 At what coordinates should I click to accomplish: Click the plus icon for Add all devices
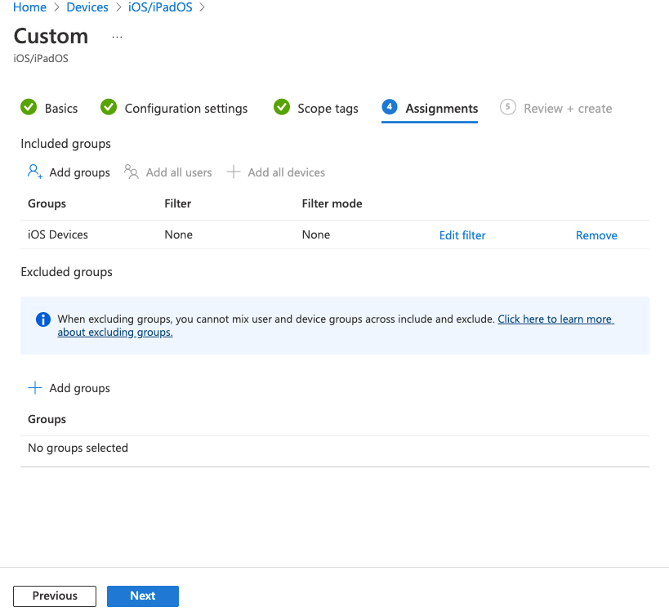pos(234,172)
